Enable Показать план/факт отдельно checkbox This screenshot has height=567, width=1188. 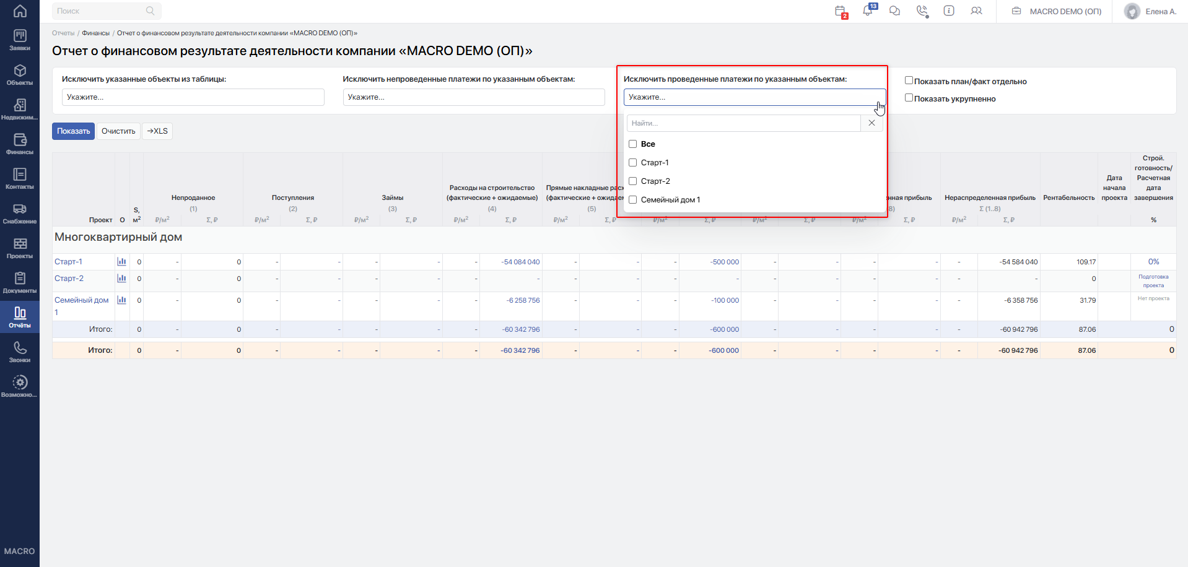909,80
